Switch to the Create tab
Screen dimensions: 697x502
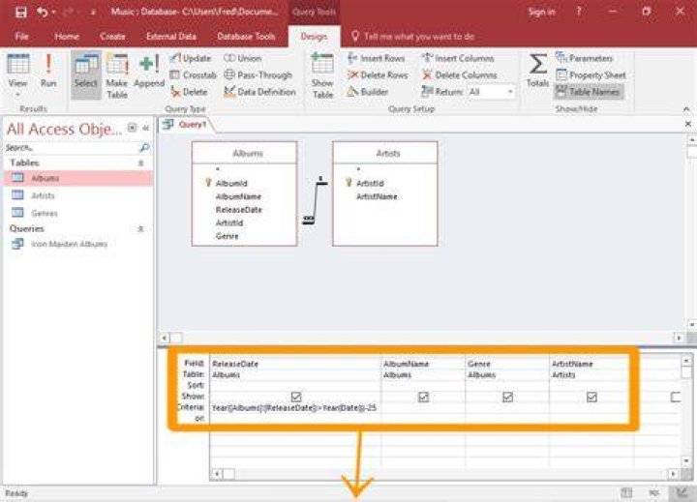(112, 37)
